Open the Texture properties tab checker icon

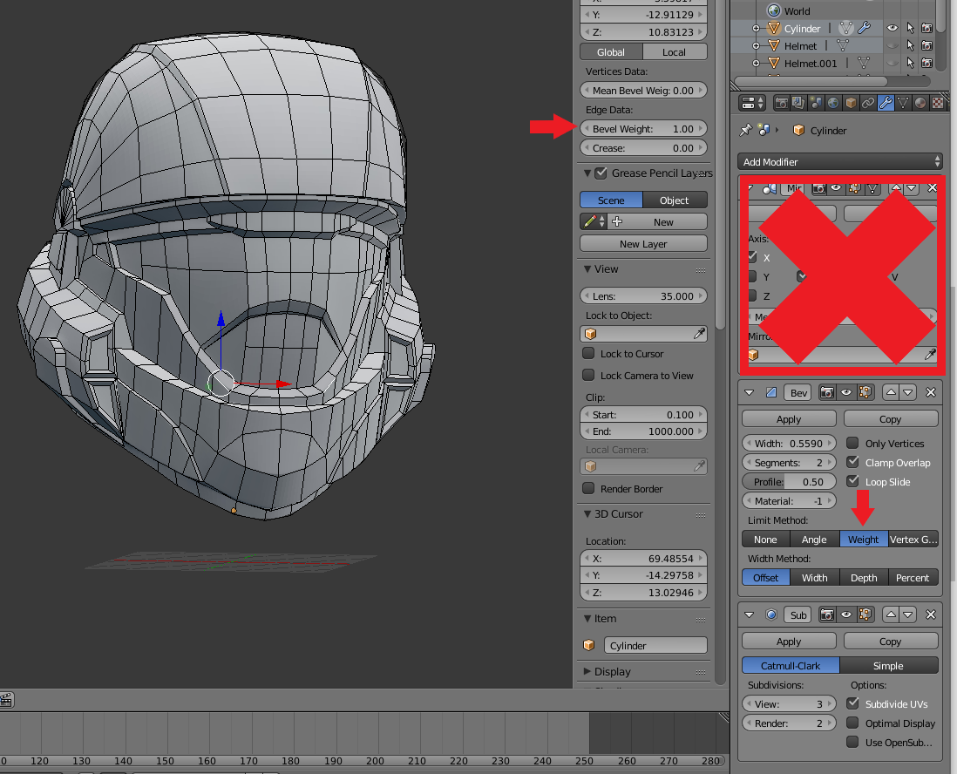[938, 103]
